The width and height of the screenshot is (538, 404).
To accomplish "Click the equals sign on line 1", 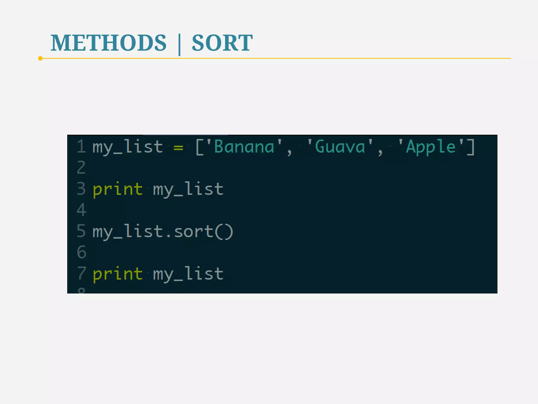I will pyautogui.click(x=178, y=147).
